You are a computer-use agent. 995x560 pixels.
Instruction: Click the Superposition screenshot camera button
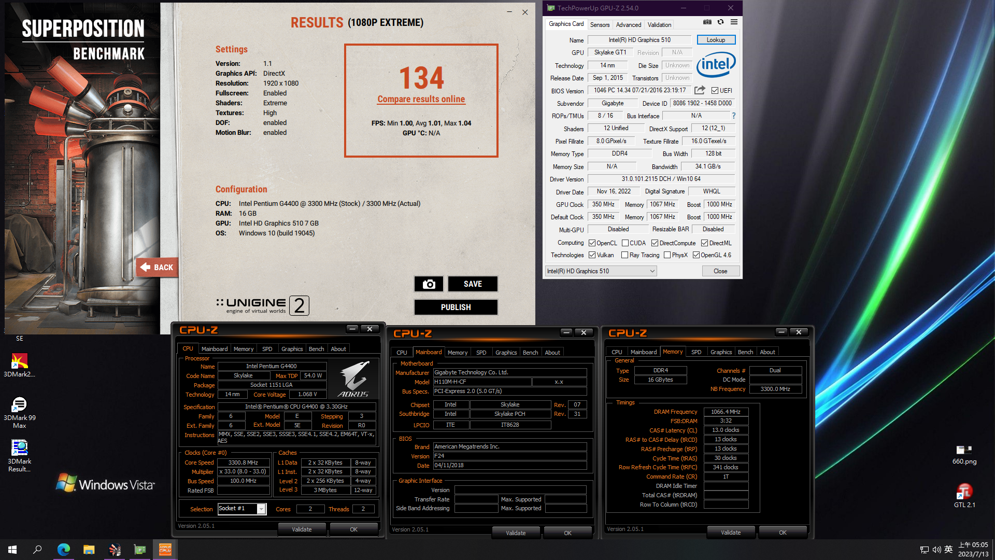coord(429,284)
